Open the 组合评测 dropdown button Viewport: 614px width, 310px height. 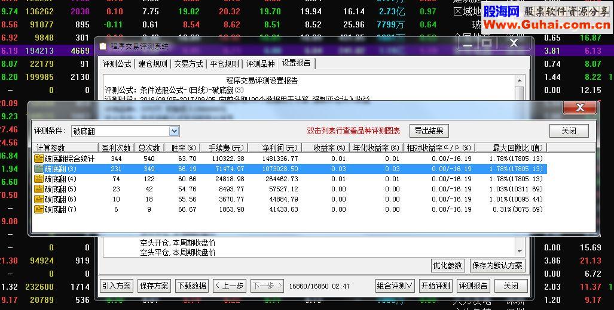point(395,286)
